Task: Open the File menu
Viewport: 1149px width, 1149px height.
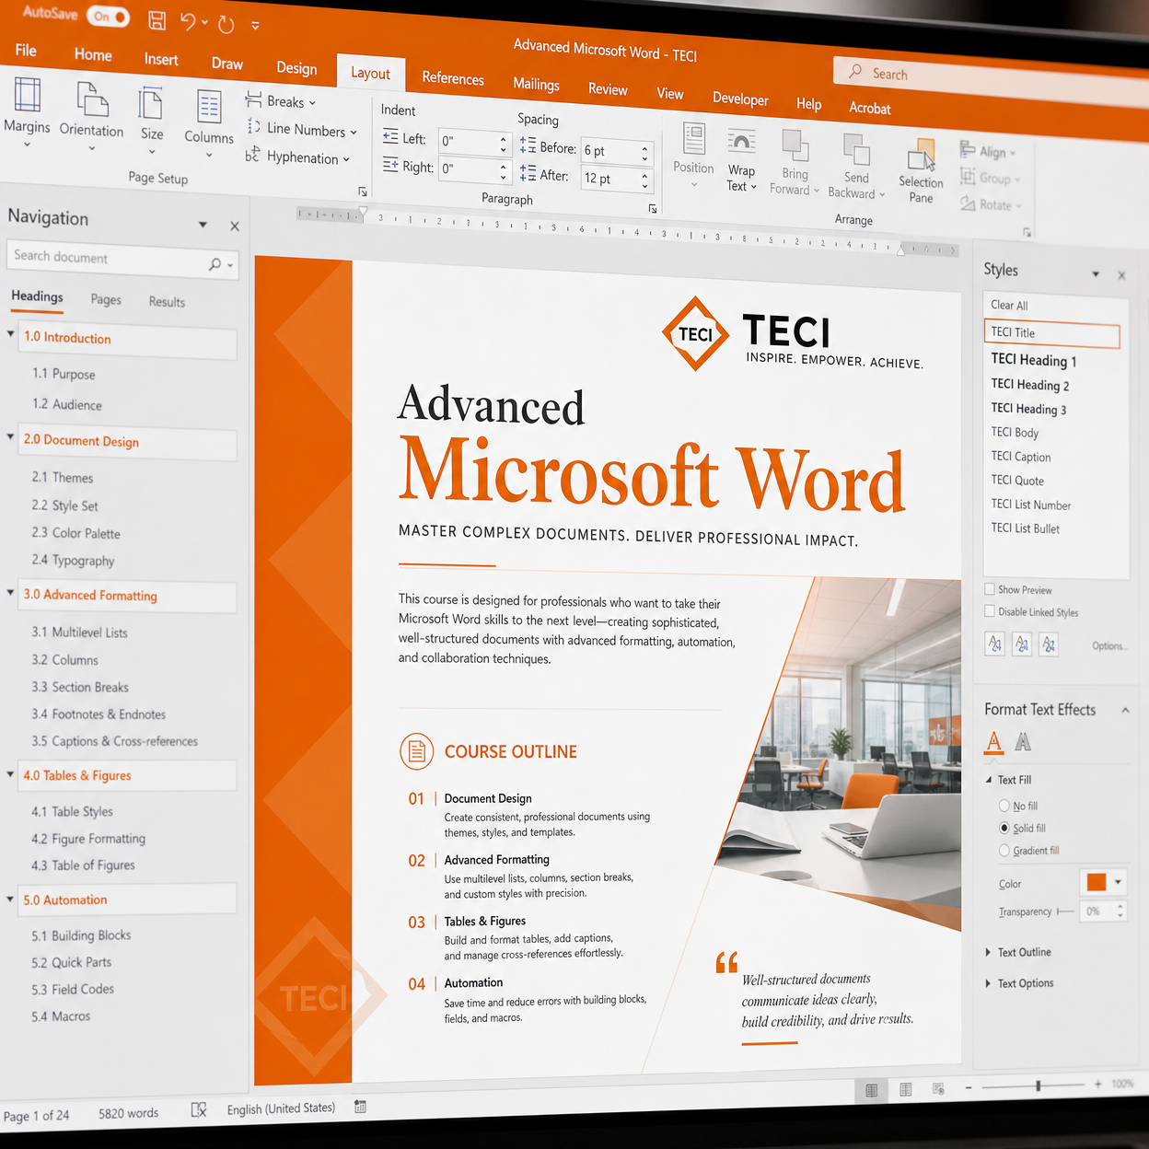Action: point(26,51)
